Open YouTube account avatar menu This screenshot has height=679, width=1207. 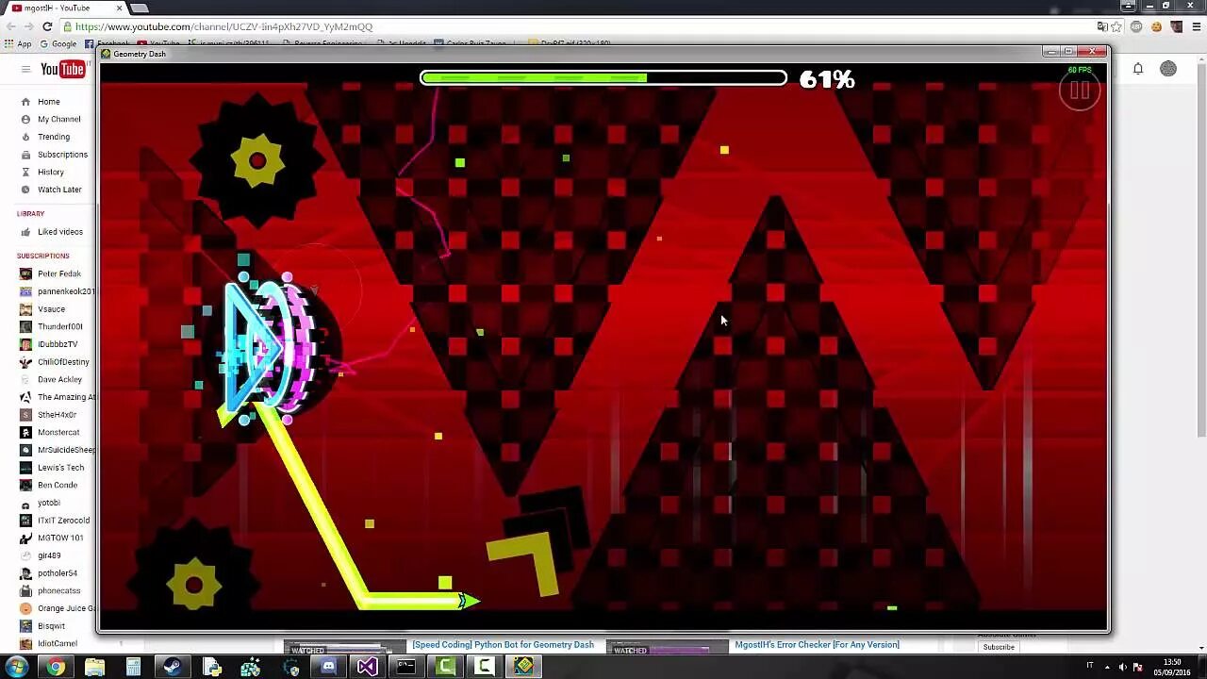(1168, 69)
